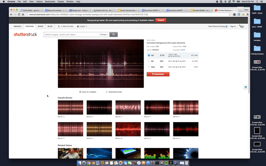Open the Music tab

[41, 27]
